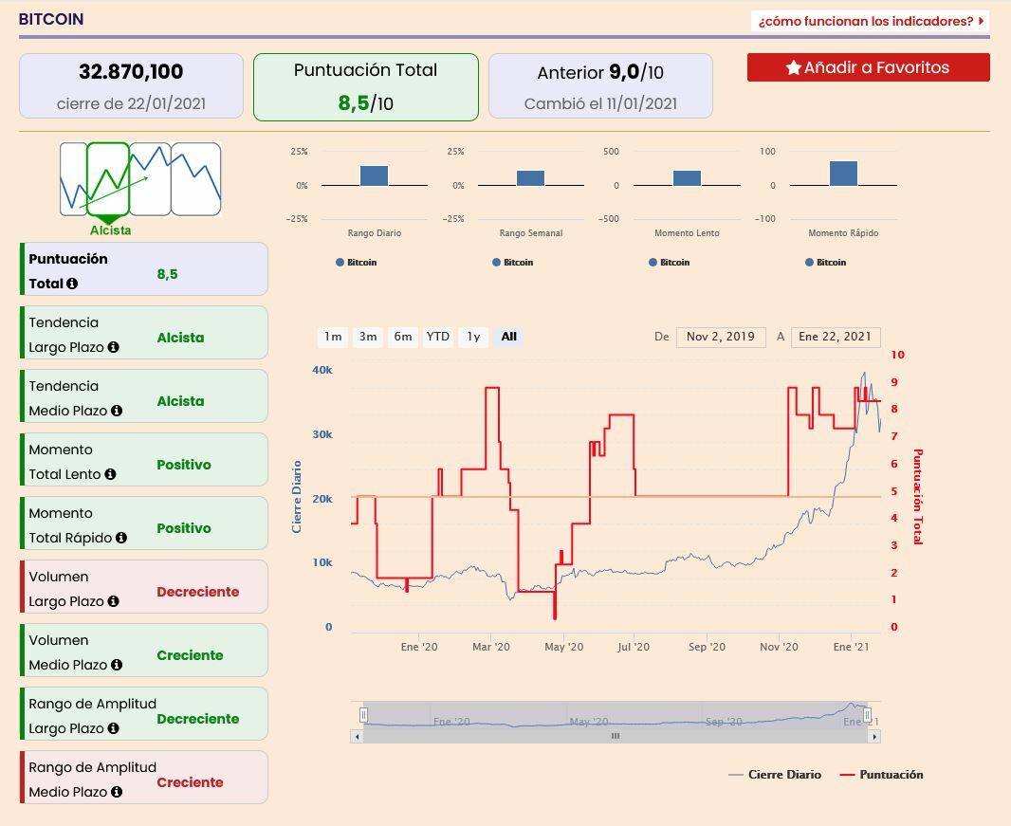This screenshot has width=1011, height=826.
Task: Click cierre de 22/01/2021 text
Action: coord(131,103)
